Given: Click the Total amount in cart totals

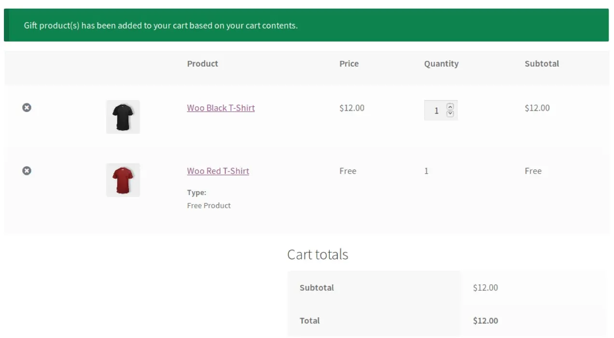Looking at the screenshot, I should tap(485, 321).
